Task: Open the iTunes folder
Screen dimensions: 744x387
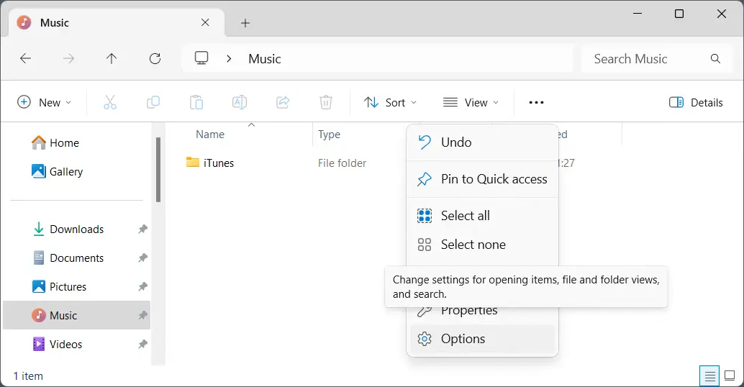Action: [x=218, y=163]
